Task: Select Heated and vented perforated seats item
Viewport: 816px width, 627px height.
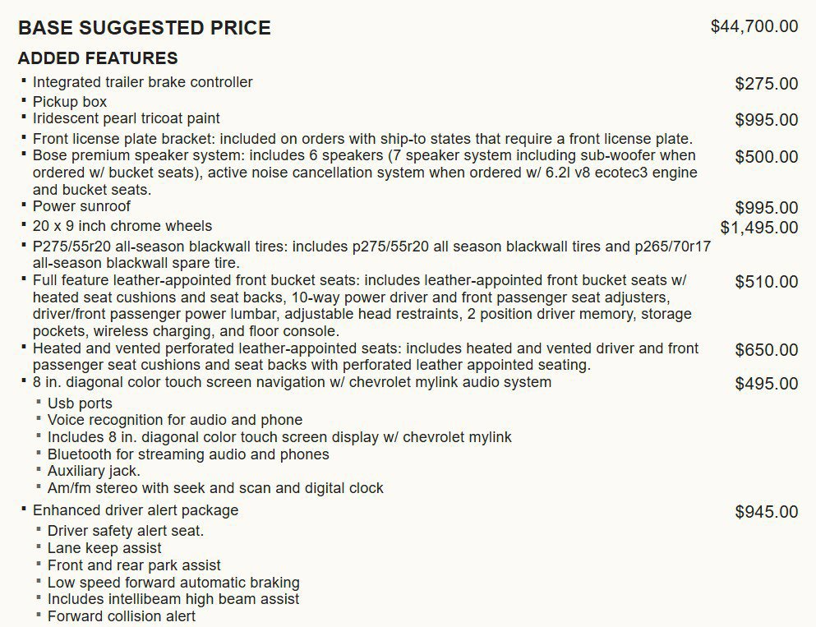Action: click(x=366, y=357)
